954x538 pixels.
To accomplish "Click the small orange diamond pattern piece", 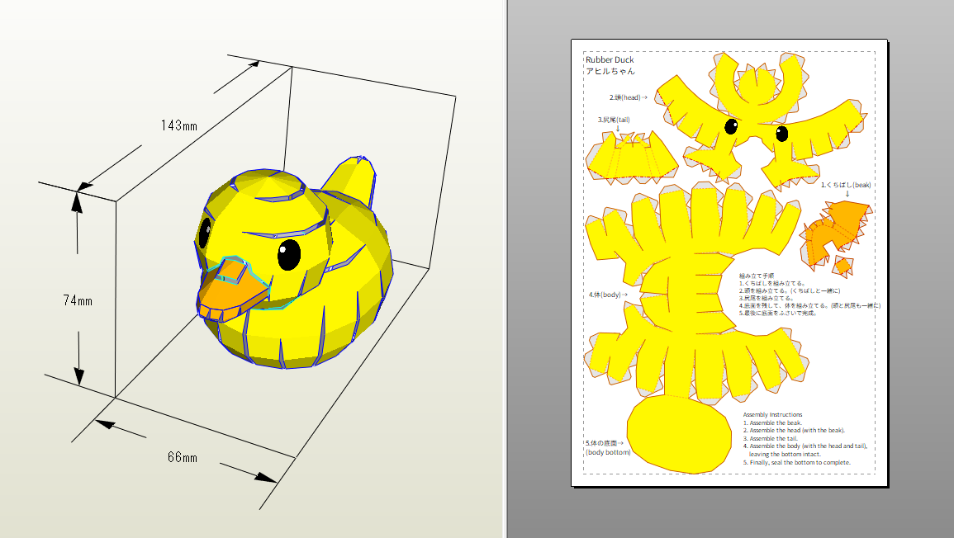I will (x=843, y=266).
